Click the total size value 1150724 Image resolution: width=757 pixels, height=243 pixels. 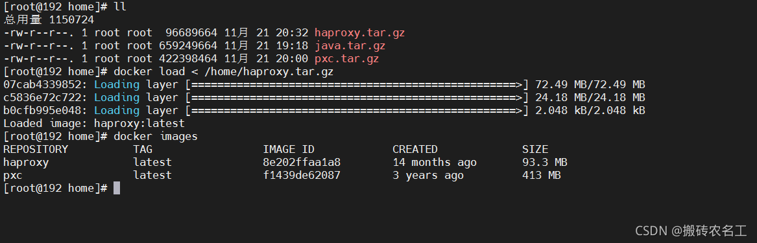[71, 20]
